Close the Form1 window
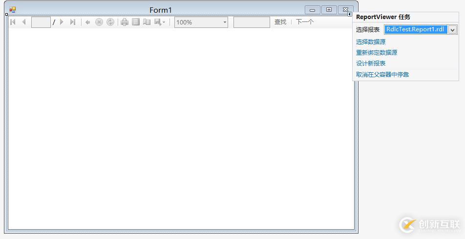Screen dimensions: 465x239 [345, 10]
